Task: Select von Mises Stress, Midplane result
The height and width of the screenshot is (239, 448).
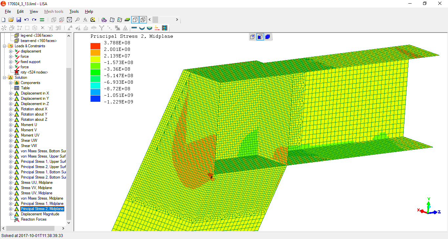Action: [42, 198]
